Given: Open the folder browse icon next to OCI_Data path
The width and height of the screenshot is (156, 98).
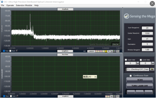Looking at the screenshot, I should [152, 69].
